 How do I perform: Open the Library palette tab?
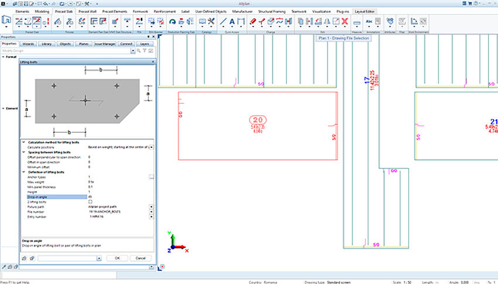47,44
